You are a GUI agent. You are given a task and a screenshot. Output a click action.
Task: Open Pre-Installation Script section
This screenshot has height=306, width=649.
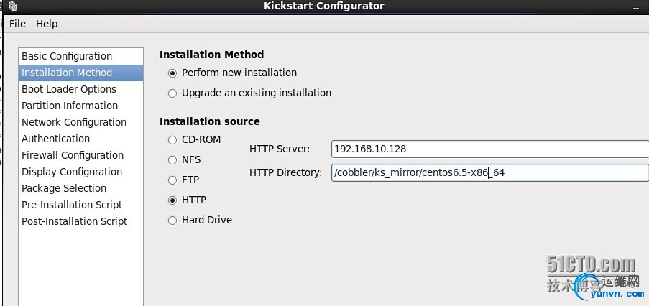pyautogui.click(x=72, y=205)
